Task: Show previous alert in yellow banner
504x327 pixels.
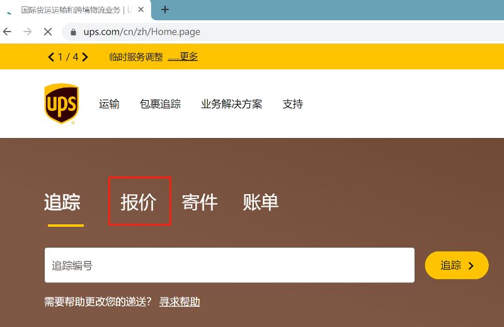Action: [x=51, y=57]
